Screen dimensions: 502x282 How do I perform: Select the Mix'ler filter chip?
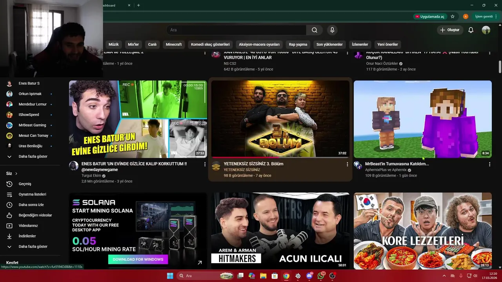pos(133,44)
